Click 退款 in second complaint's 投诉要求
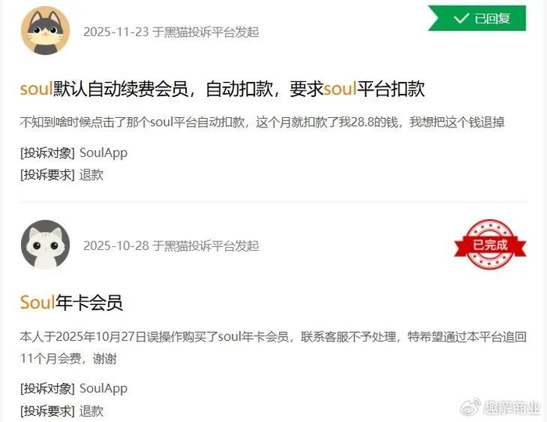Image resolution: width=547 pixels, height=422 pixels. 91,411
